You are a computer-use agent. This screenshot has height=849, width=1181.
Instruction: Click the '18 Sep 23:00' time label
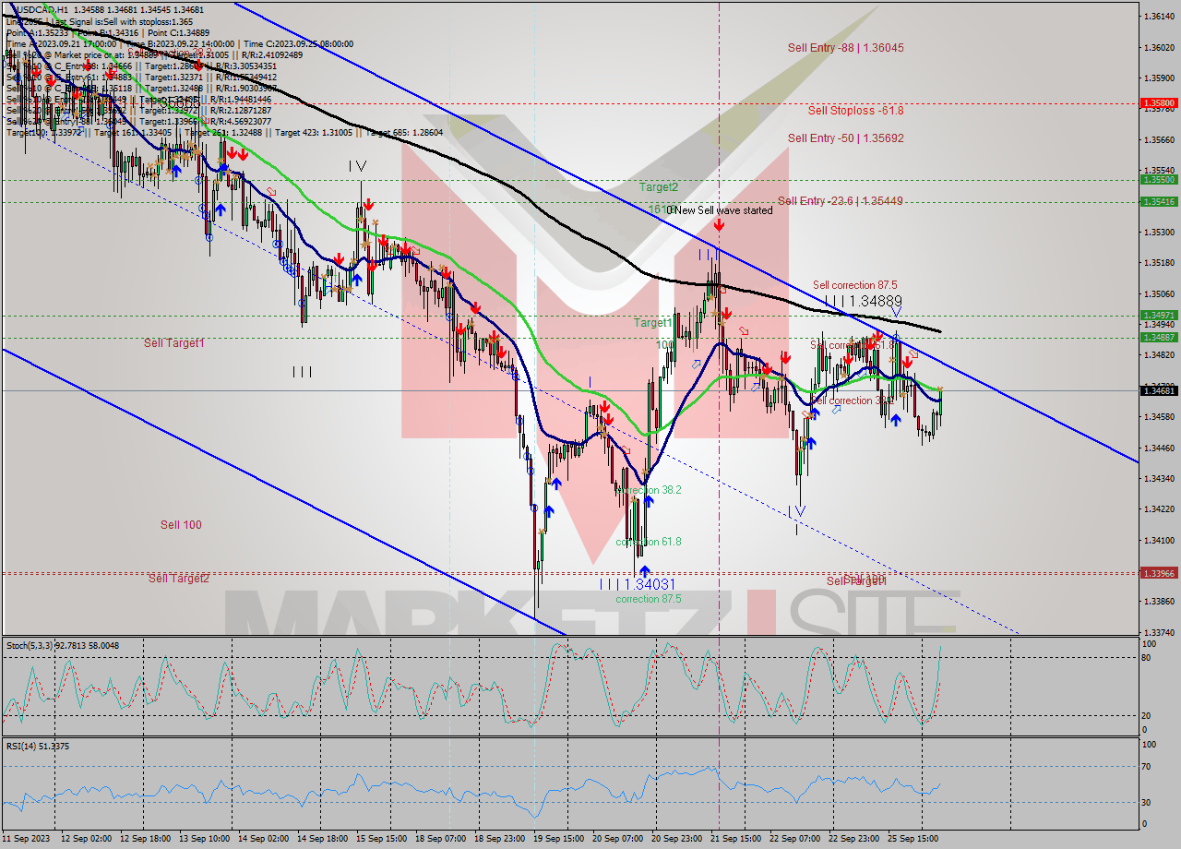click(x=500, y=838)
